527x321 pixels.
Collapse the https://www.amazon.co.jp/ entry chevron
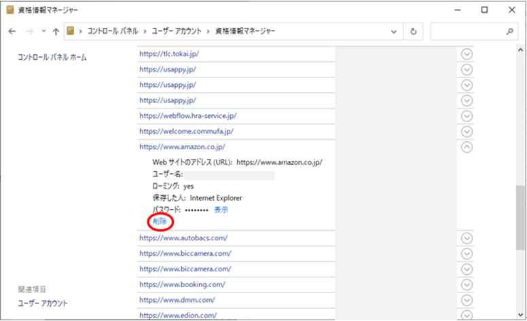pos(467,147)
